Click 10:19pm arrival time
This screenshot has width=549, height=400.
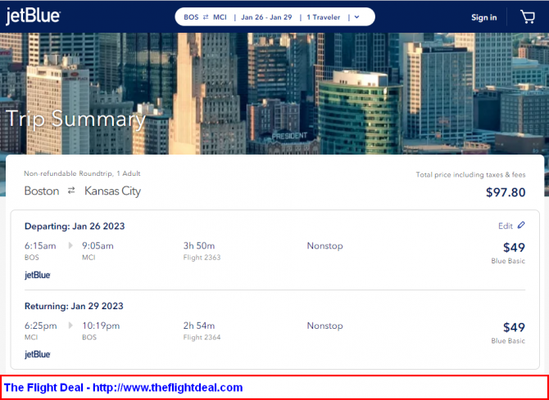tap(101, 326)
